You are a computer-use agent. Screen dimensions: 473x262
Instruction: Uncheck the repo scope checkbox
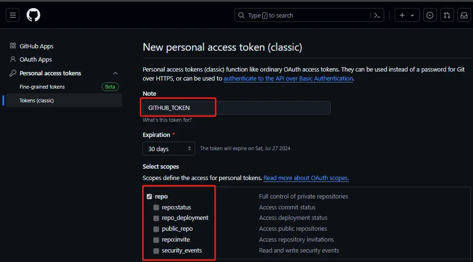(149, 196)
